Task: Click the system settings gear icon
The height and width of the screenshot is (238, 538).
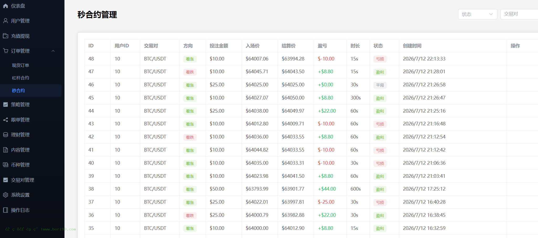Action: point(6,195)
